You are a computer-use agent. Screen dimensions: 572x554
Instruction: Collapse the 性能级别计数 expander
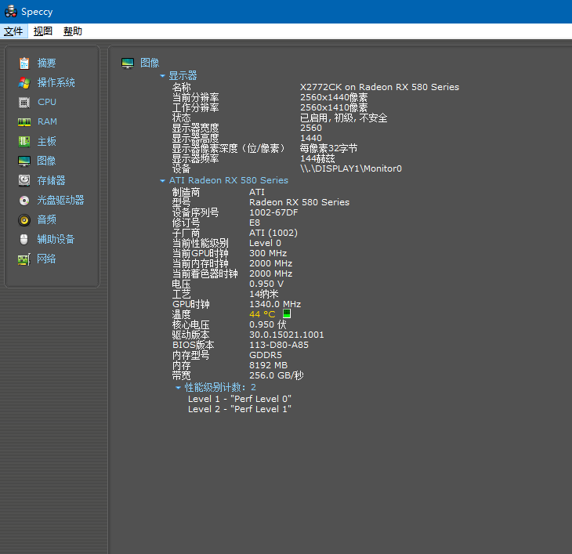[x=179, y=387]
